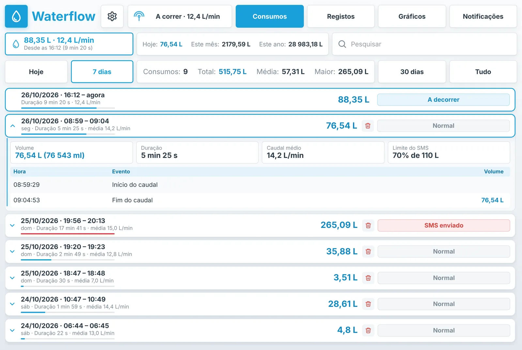Image resolution: width=522 pixels, height=350 pixels.
Task: Click the Fim do caudal event row
Action: pyautogui.click(x=260, y=200)
